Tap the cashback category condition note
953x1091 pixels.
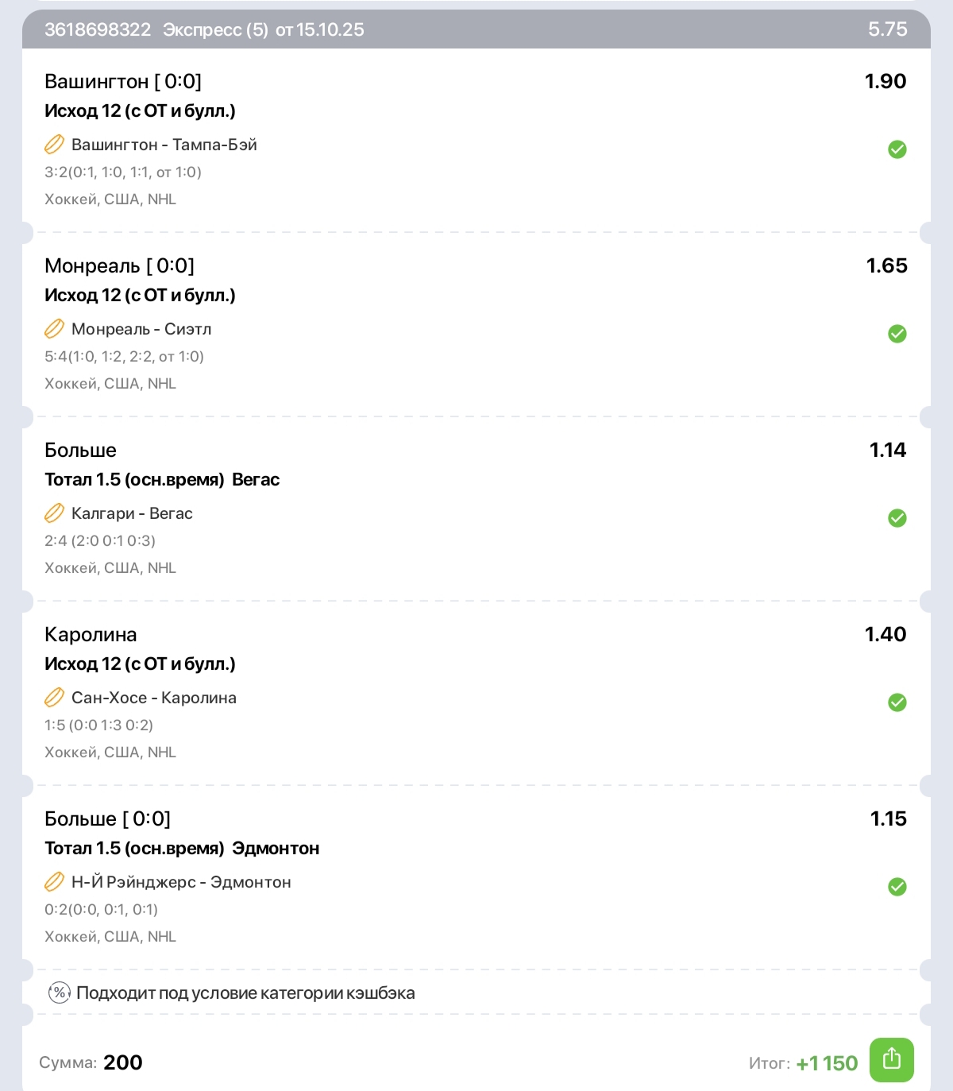click(245, 992)
